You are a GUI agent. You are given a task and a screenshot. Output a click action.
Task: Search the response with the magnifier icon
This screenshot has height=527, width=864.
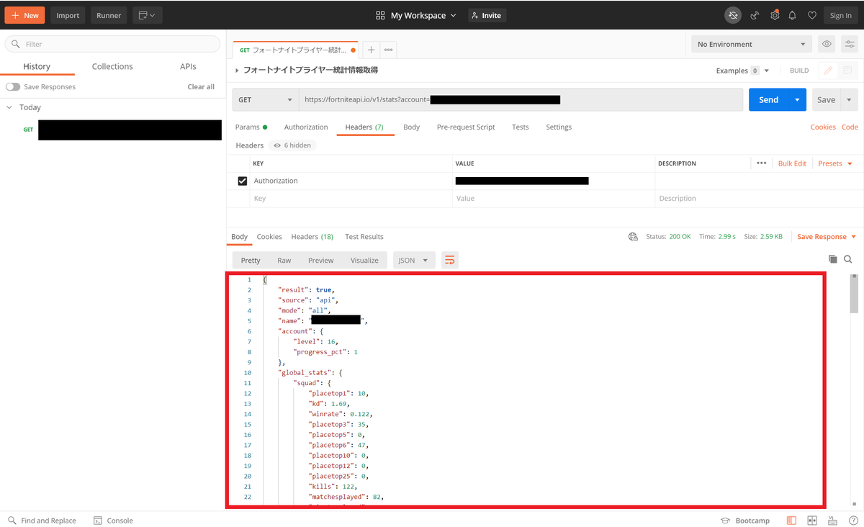tap(848, 260)
